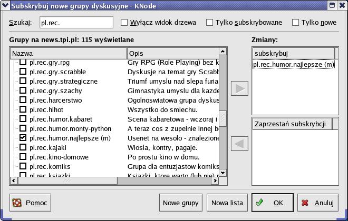Check the pl.rec.gry.szachy group checkbox
This screenshot has height=221, width=348.
tap(23, 91)
